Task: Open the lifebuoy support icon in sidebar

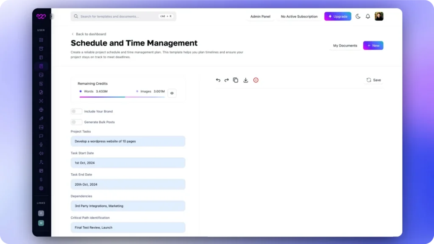Action: pyautogui.click(x=41, y=188)
